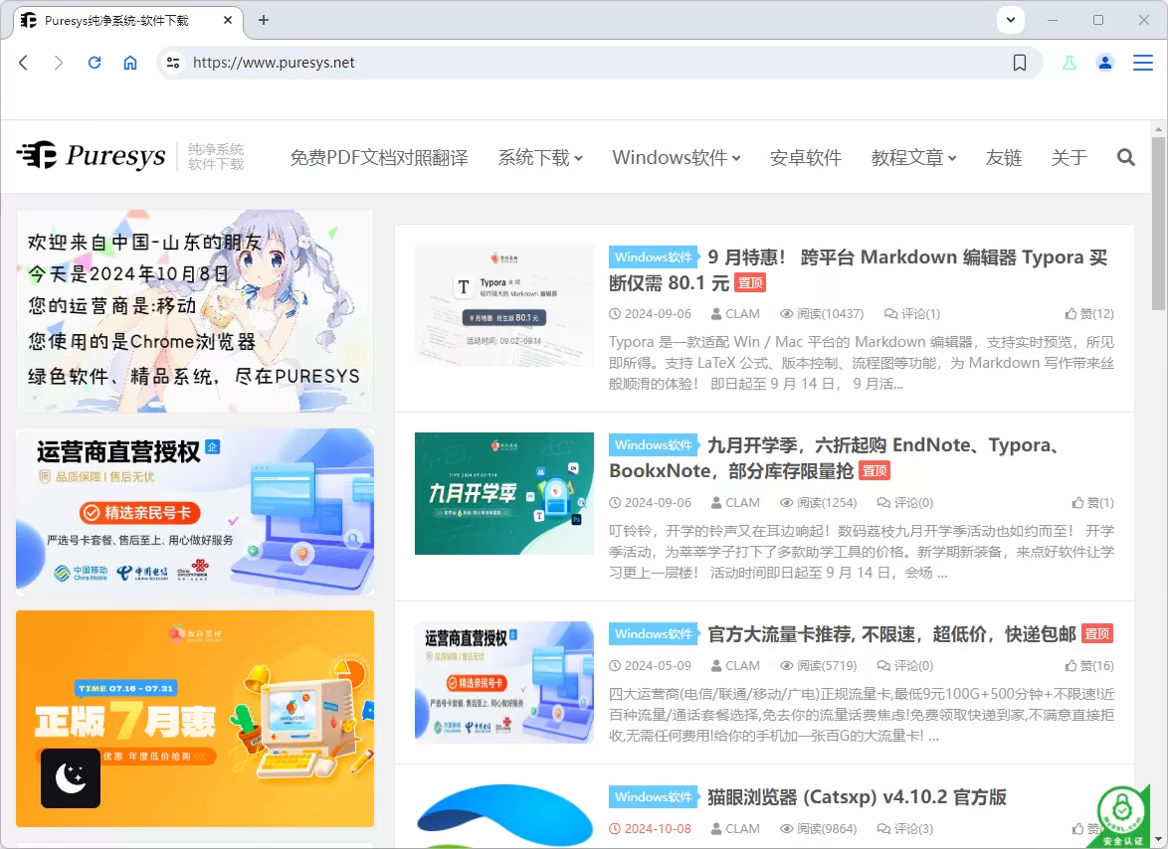Bookmark the page using the flag icon

[x=1019, y=62]
